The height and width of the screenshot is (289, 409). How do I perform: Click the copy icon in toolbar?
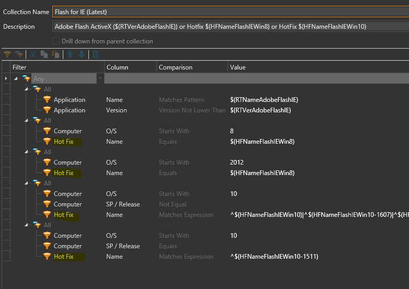44,54
